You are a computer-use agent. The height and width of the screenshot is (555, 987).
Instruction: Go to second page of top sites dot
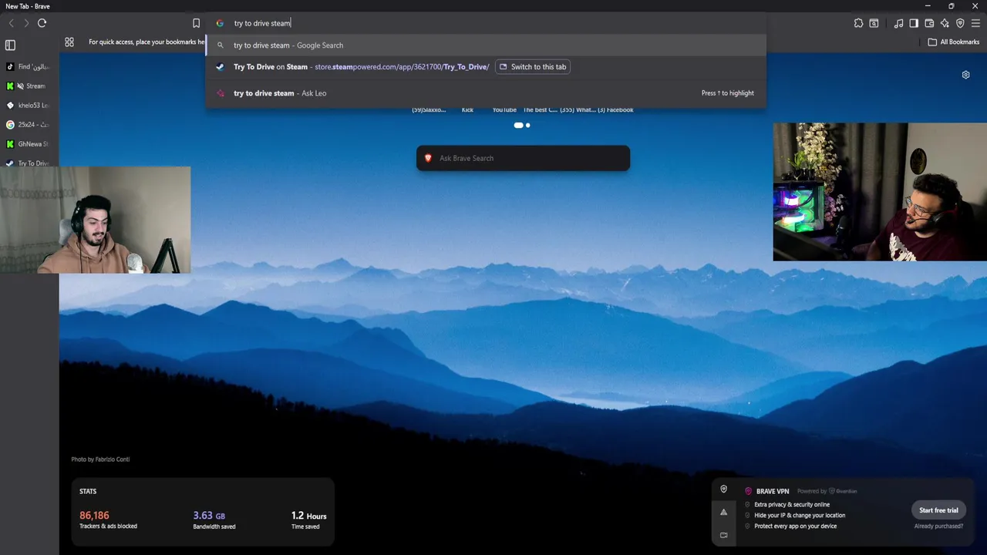pos(527,125)
